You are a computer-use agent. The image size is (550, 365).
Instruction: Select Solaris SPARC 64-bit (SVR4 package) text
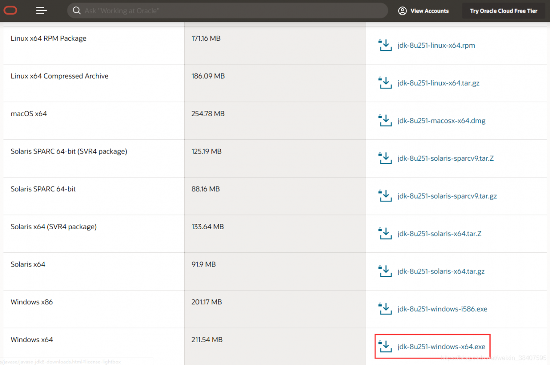coord(69,151)
